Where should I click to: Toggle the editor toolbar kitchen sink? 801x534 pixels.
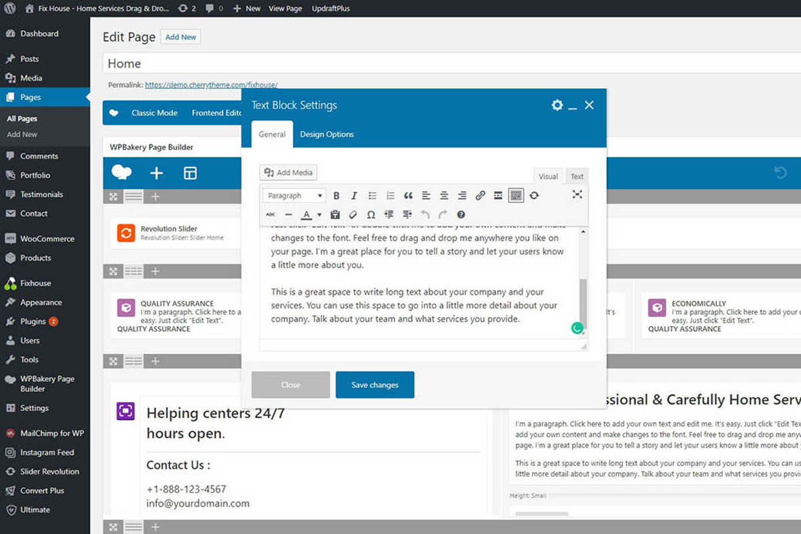coord(515,196)
